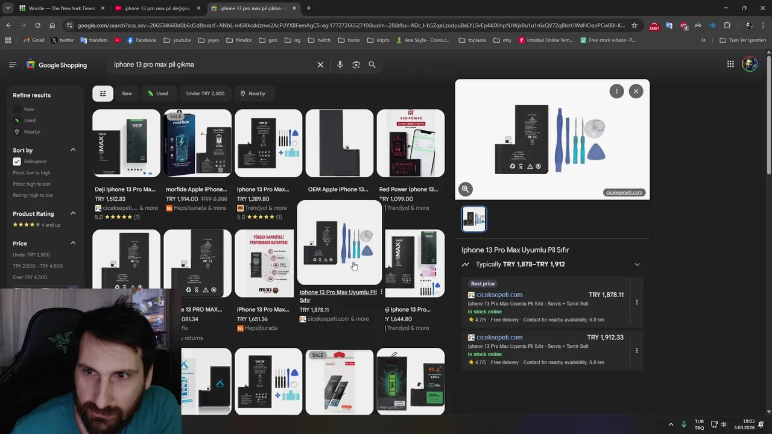
Task: Apply the New filter chip
Action: [127, 93]
